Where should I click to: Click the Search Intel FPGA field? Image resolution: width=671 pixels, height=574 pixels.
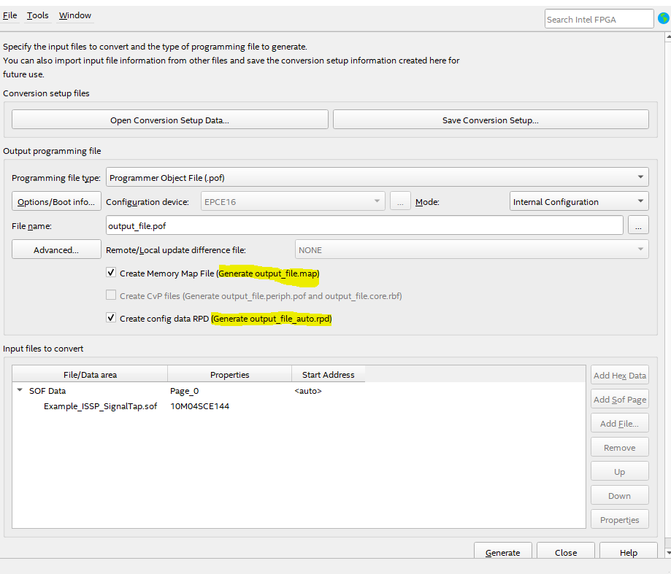tap(599, 19)
